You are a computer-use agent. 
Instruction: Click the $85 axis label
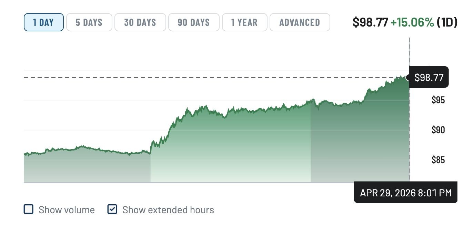[x=438, y=160]
